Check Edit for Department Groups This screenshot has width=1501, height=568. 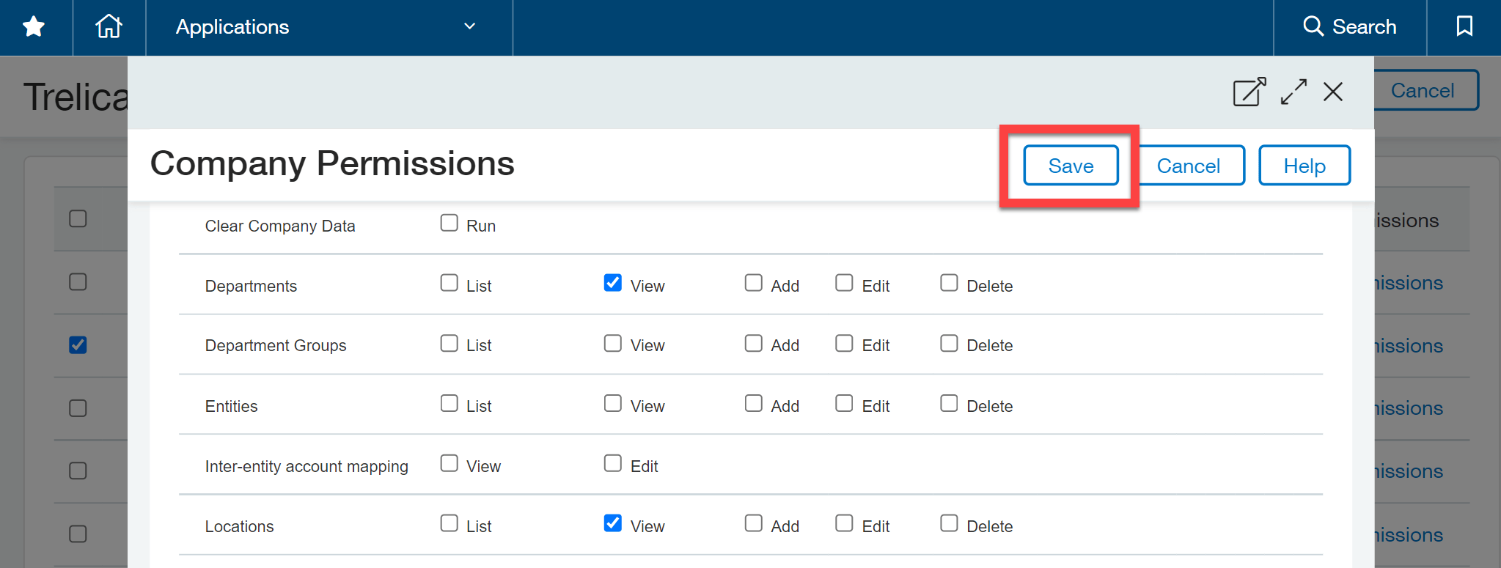[844, 343]
